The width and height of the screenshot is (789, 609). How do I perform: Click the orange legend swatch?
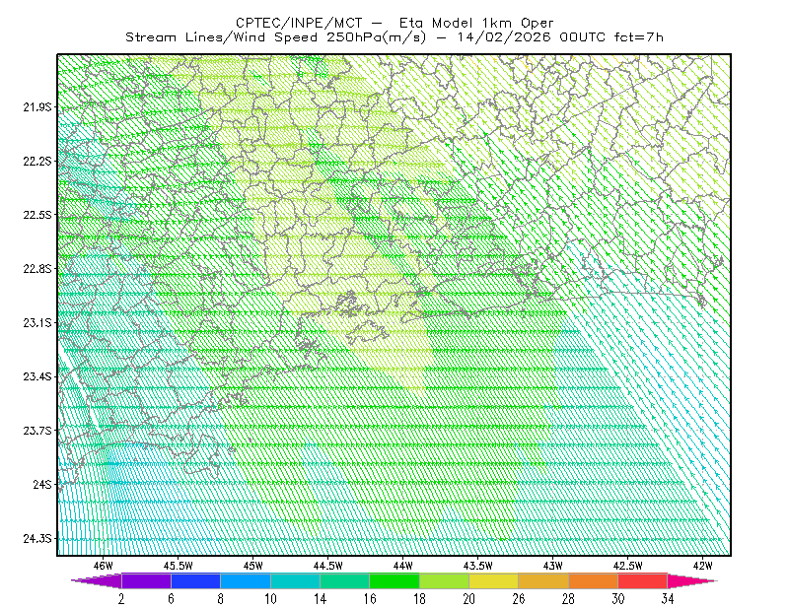point(594,580)
